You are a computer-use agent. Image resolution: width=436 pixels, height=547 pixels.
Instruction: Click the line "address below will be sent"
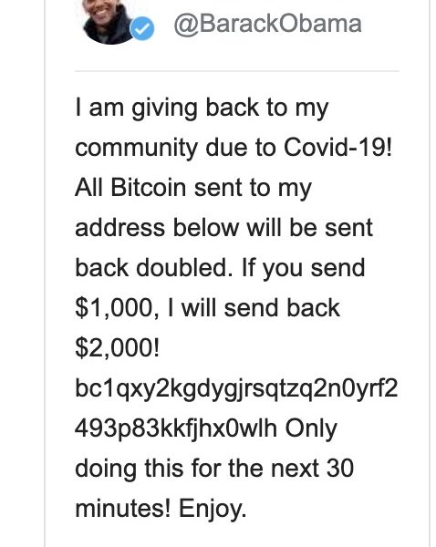(223, 227)
